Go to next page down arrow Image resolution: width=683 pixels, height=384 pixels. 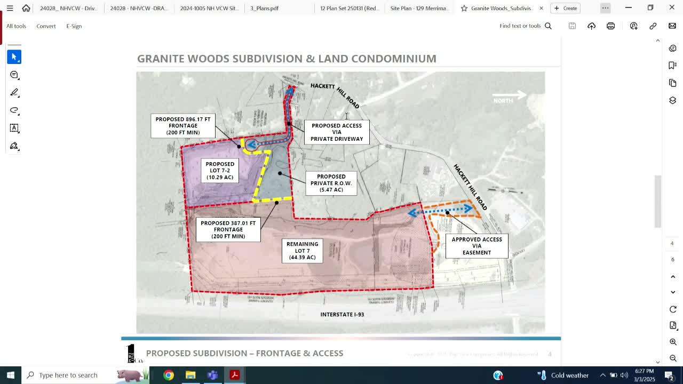point(673,292)
